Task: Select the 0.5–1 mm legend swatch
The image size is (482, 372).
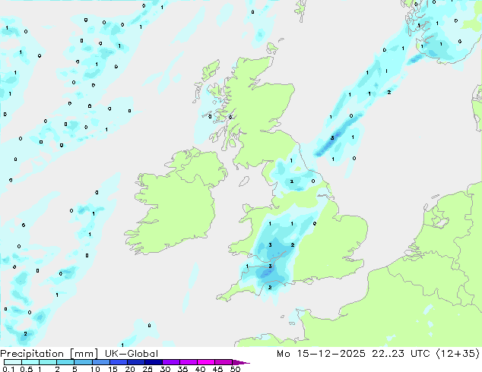Action: point(30,362)
